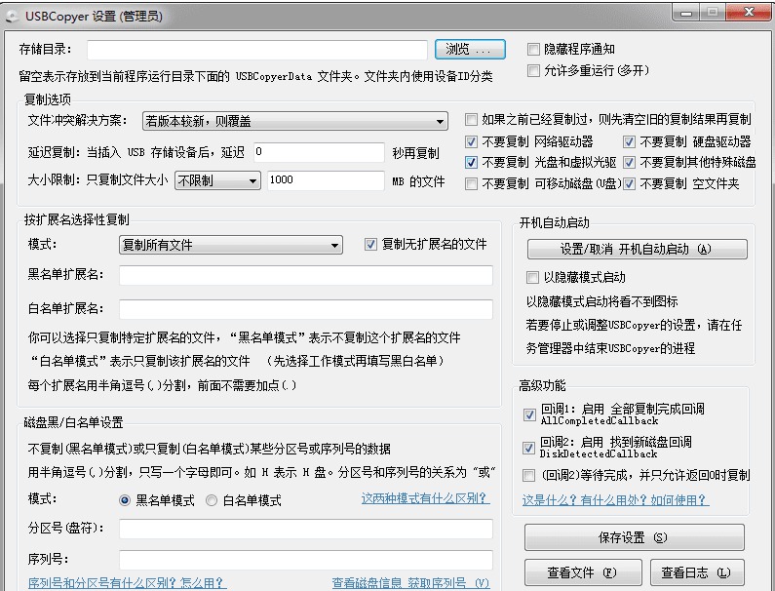Toggle 不要复制 网络驱动器 checkbox
Screen dimensions: 775x591
pyautogui.click(x=471, y=142)
